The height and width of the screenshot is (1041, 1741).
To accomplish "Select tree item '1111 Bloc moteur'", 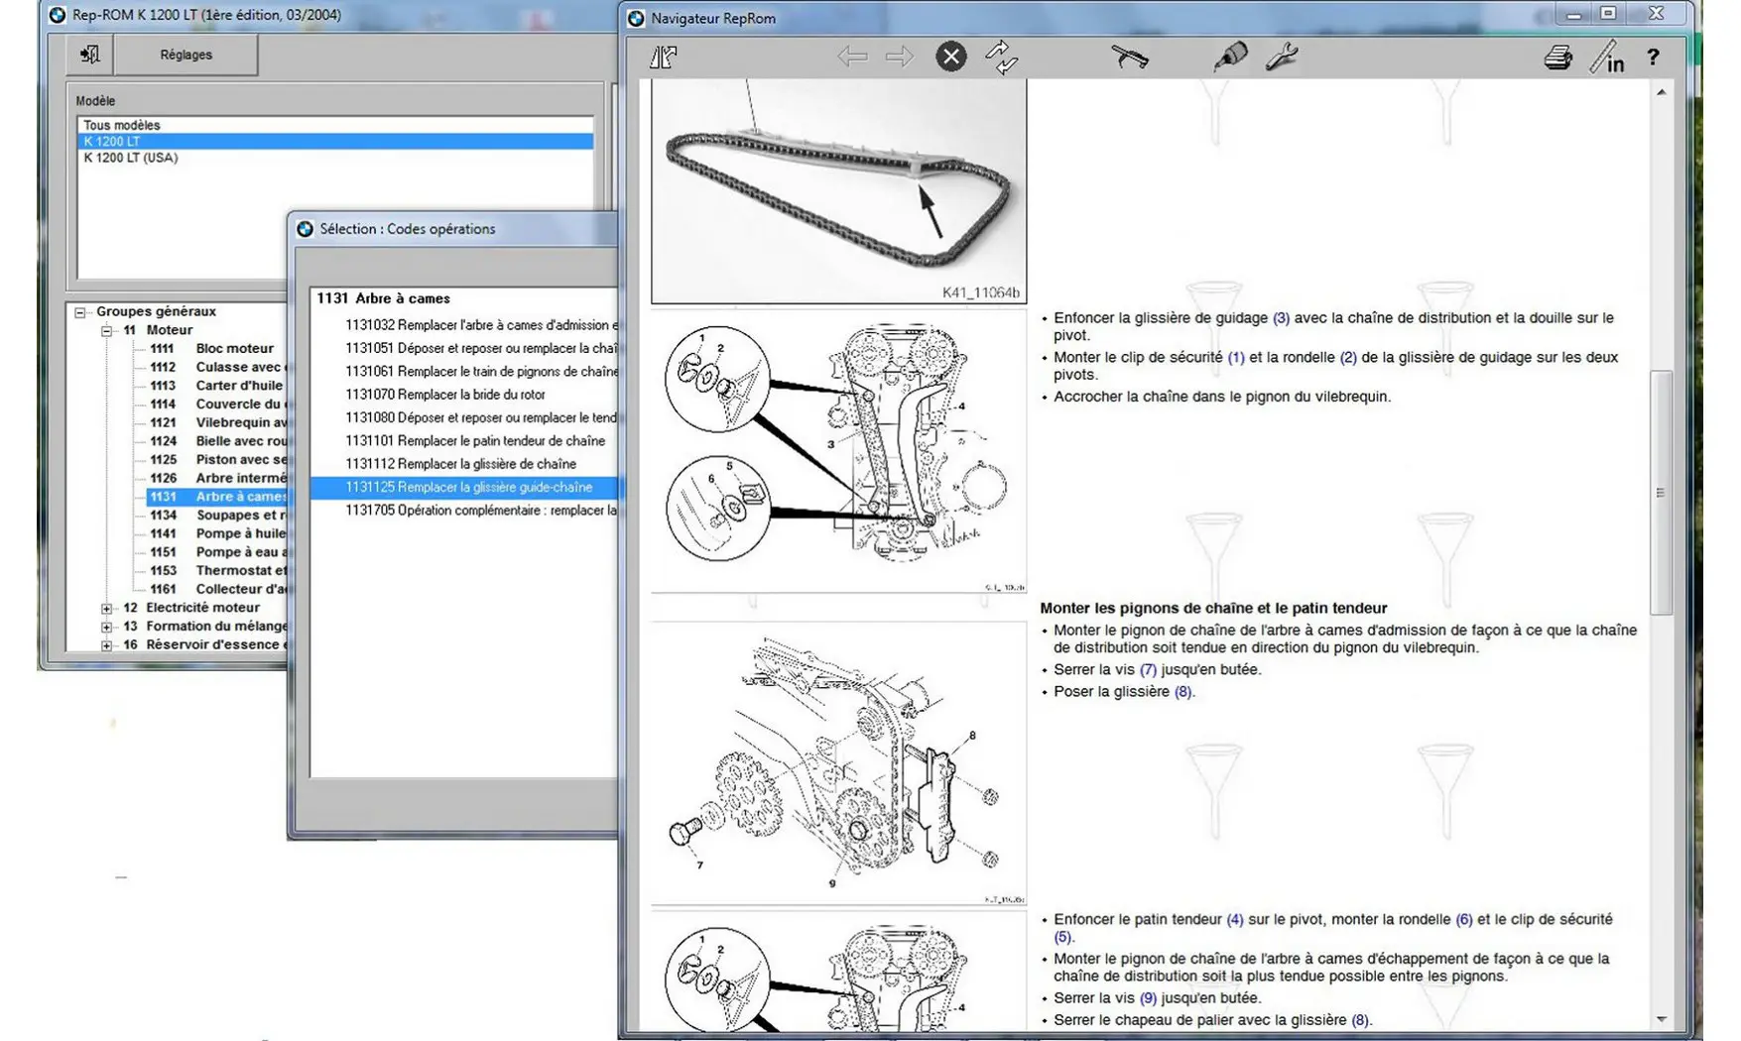I will [x=211, y=348].
